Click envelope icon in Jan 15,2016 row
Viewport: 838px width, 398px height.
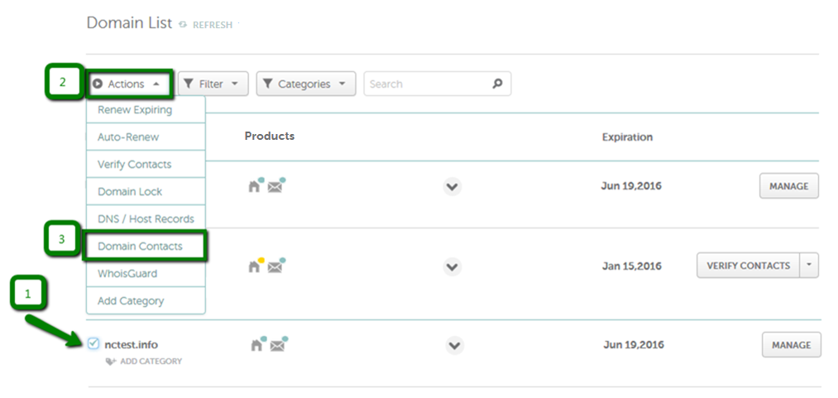(275, 266)
